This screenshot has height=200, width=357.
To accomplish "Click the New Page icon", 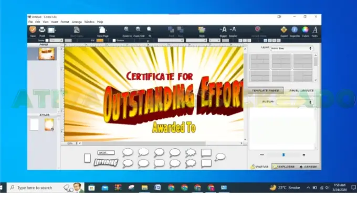I will tap(102, 30).
